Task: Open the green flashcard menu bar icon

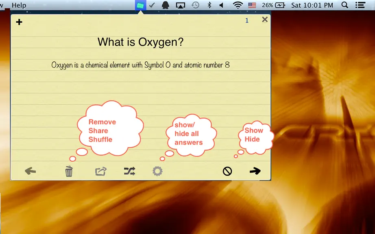Action: [140, 5]
